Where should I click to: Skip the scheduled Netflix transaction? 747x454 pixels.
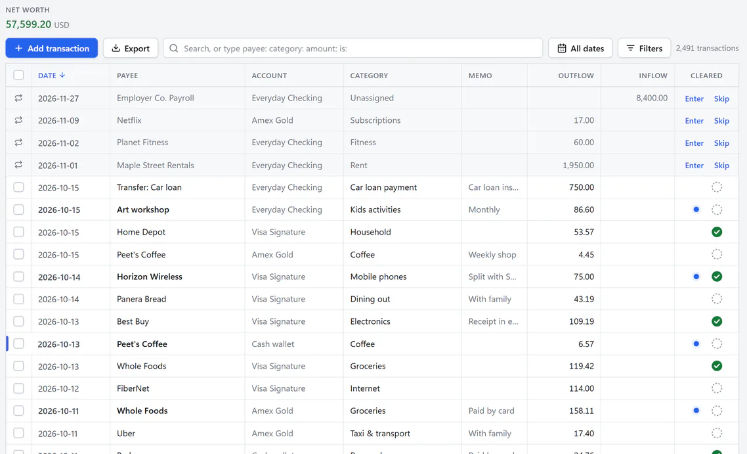(x=721, y=121)
